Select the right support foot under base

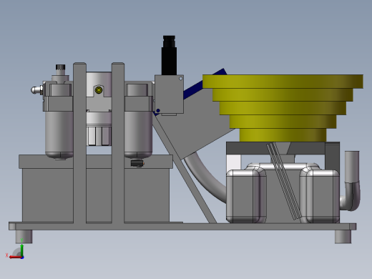(343, 237)
